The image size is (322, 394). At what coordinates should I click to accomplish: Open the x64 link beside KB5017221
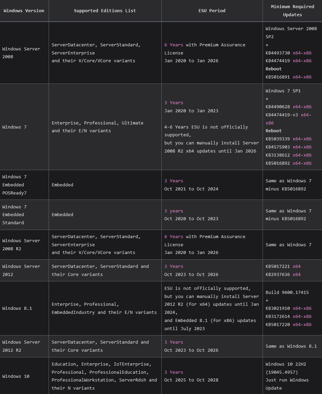coord(296,266)
